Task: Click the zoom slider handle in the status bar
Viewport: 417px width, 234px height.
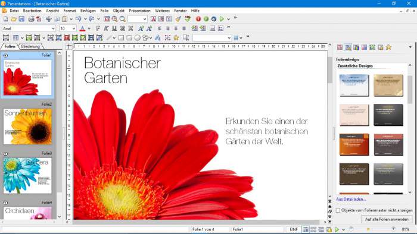Action: tap(368, 229)
